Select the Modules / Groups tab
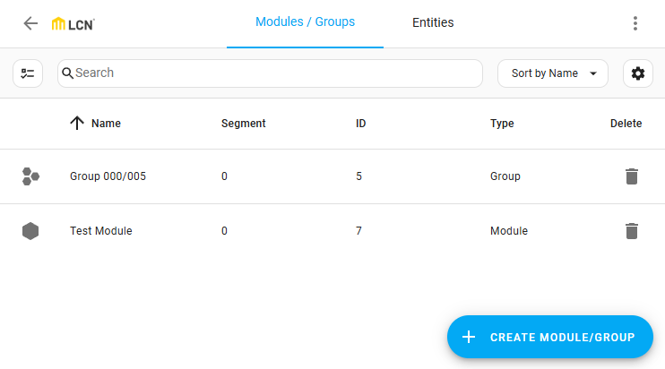The image size is (665, 369). pos(305,22)
